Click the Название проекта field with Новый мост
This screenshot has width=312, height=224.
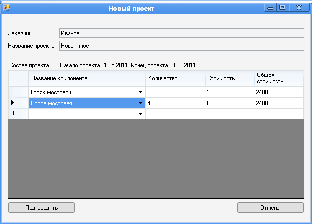181,46
